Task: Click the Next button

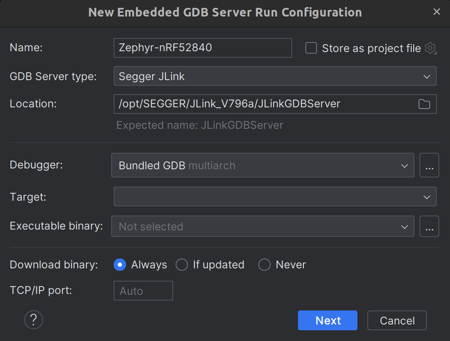Action: coord(327,320)
